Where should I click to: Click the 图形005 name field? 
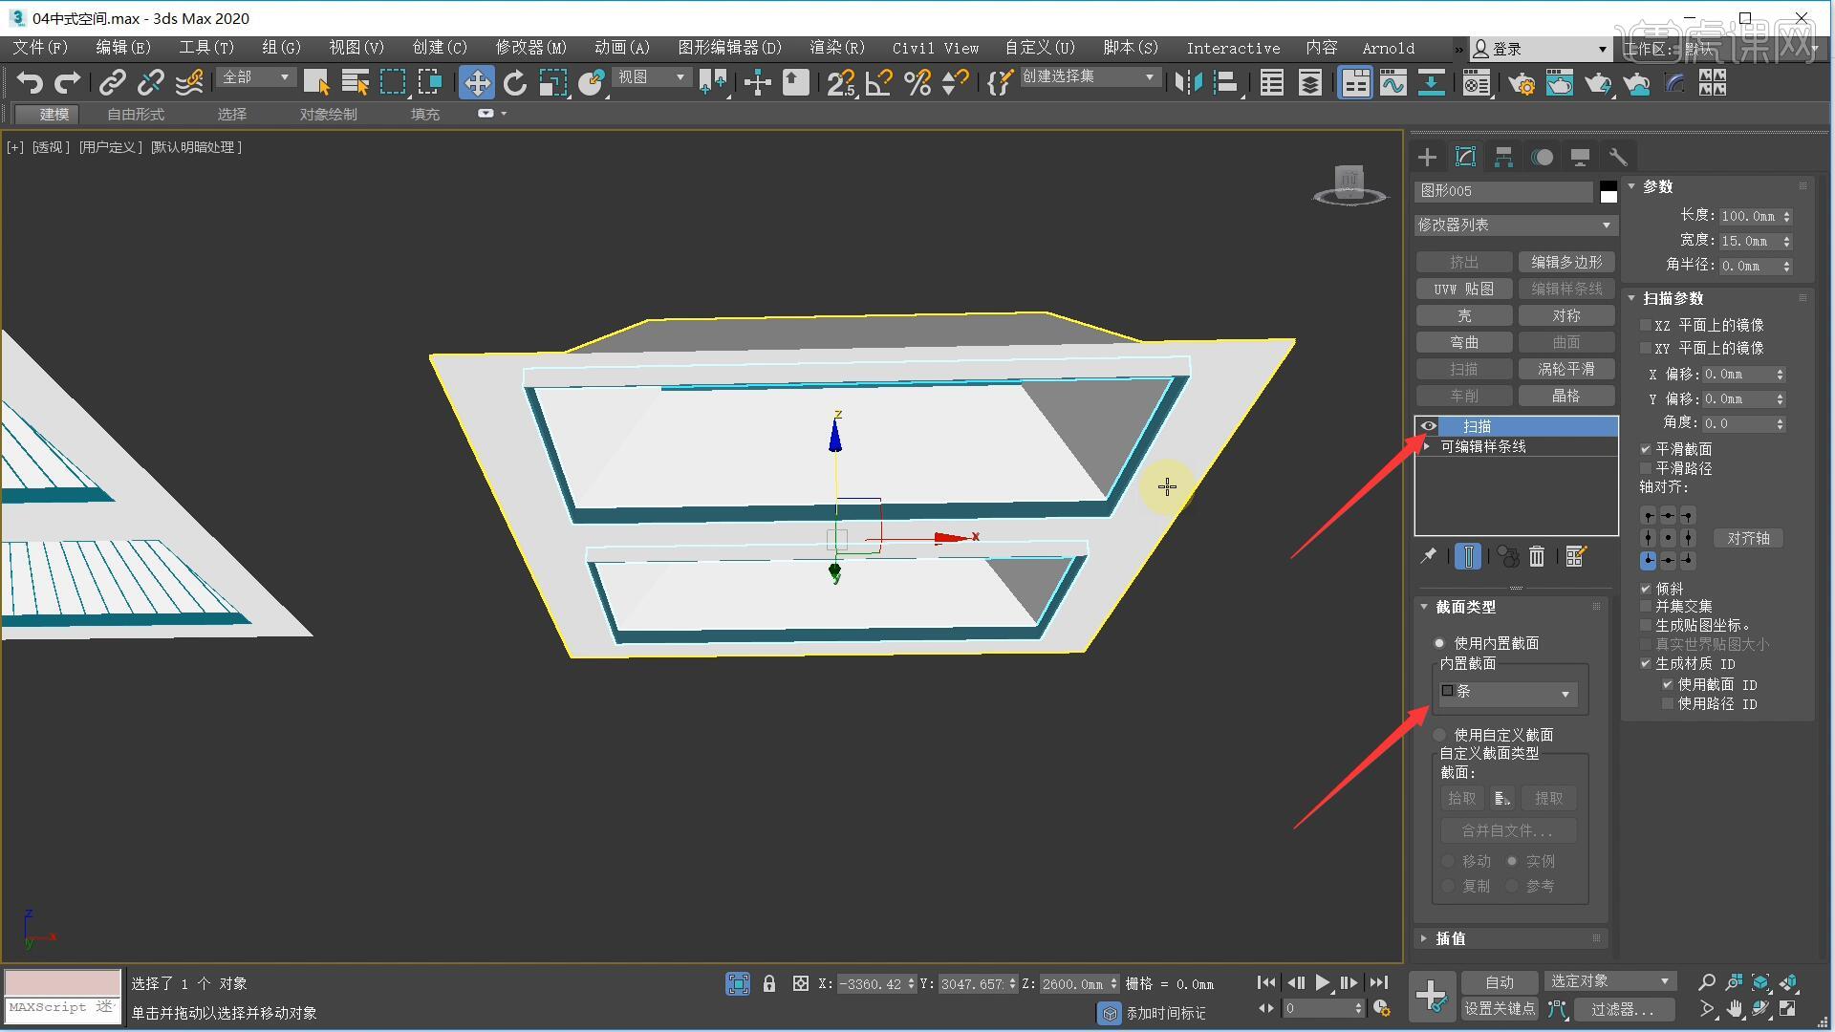(1500, 191)
